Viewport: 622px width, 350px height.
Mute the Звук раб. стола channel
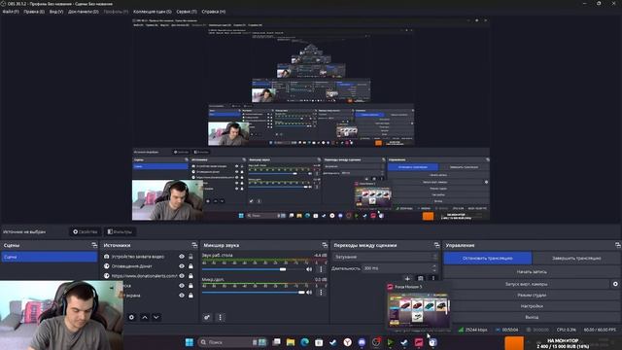point(309,269)
